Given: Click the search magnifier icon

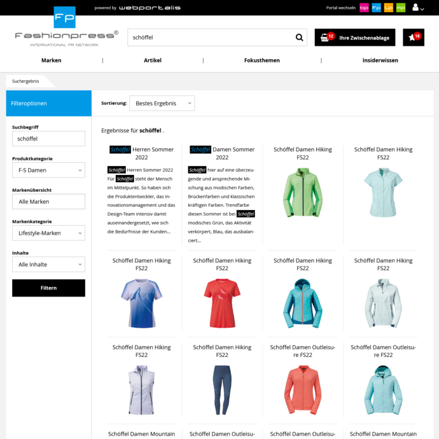Looking at the screenshot, I should point(299,38).
